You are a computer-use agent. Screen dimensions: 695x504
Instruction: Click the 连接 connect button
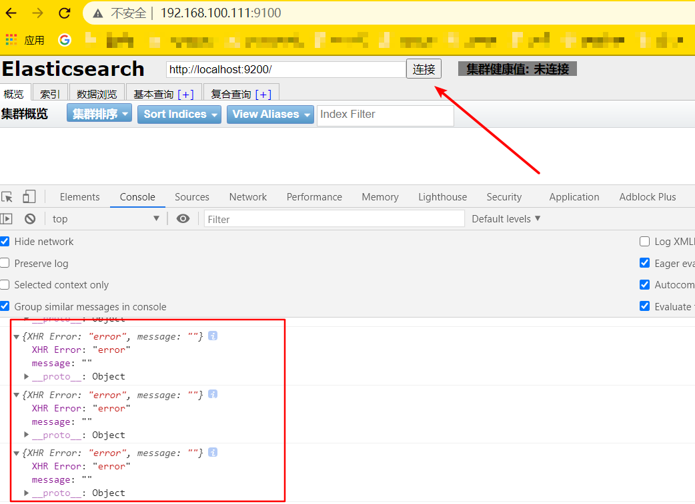[x=424, y=69]
